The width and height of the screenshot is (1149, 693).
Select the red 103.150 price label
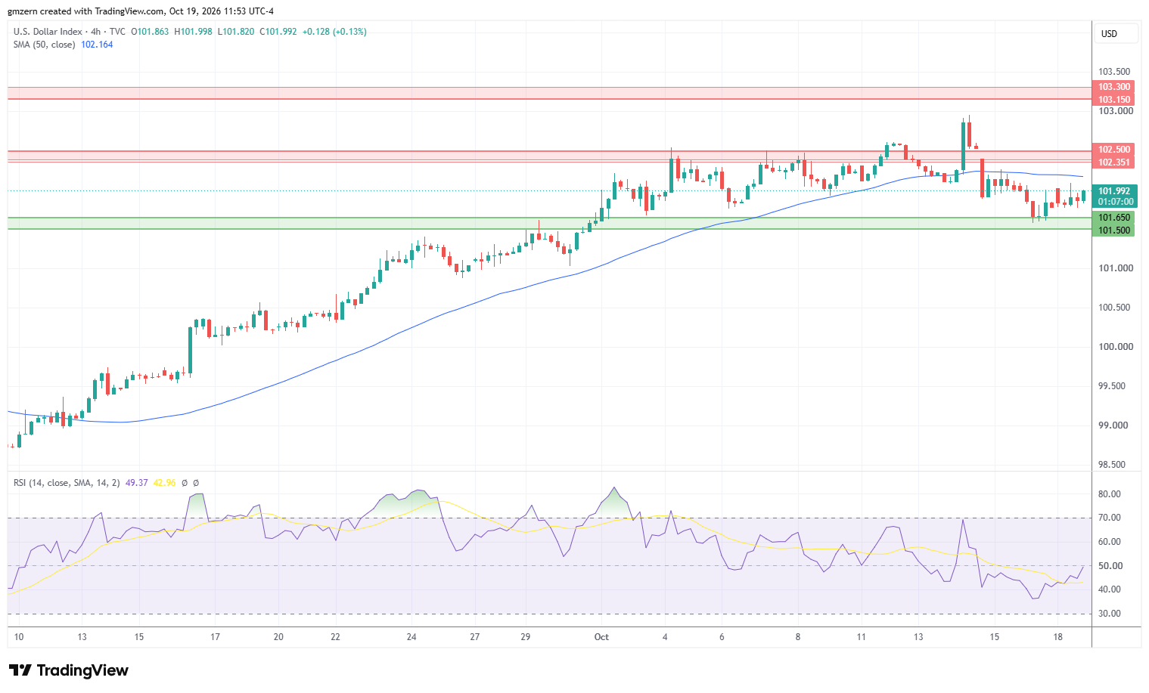(1114, 100)
